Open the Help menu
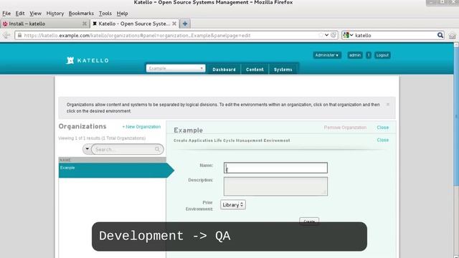The image size is (459, 258). [x=123, y=14]
